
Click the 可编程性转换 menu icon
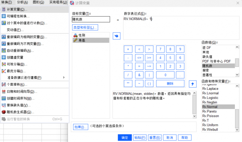click(x=4, y=16)
